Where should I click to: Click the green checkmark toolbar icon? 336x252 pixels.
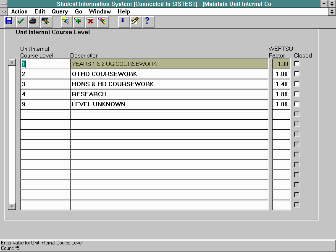click(x=21, y=21)
